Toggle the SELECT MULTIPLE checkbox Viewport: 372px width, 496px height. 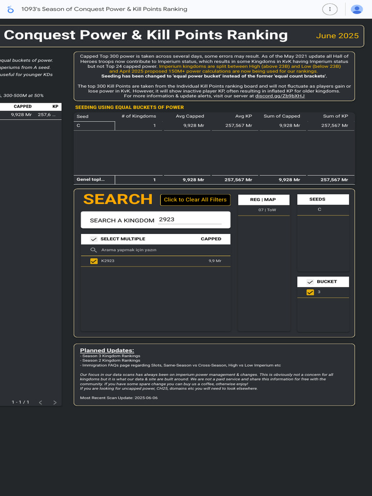93,239
